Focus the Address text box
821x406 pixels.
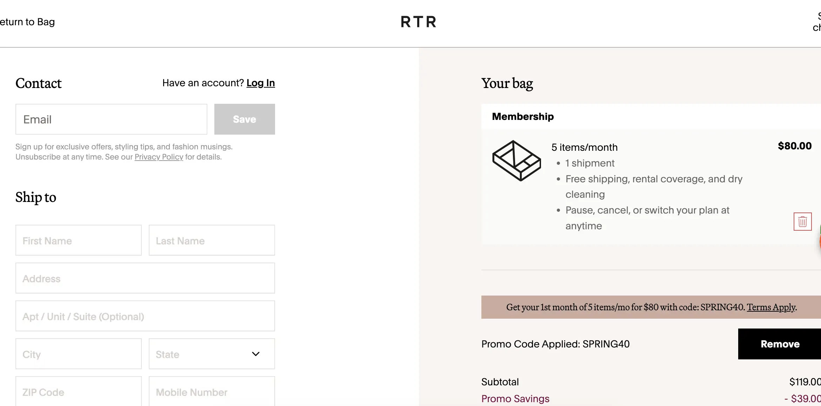(145, 278)
